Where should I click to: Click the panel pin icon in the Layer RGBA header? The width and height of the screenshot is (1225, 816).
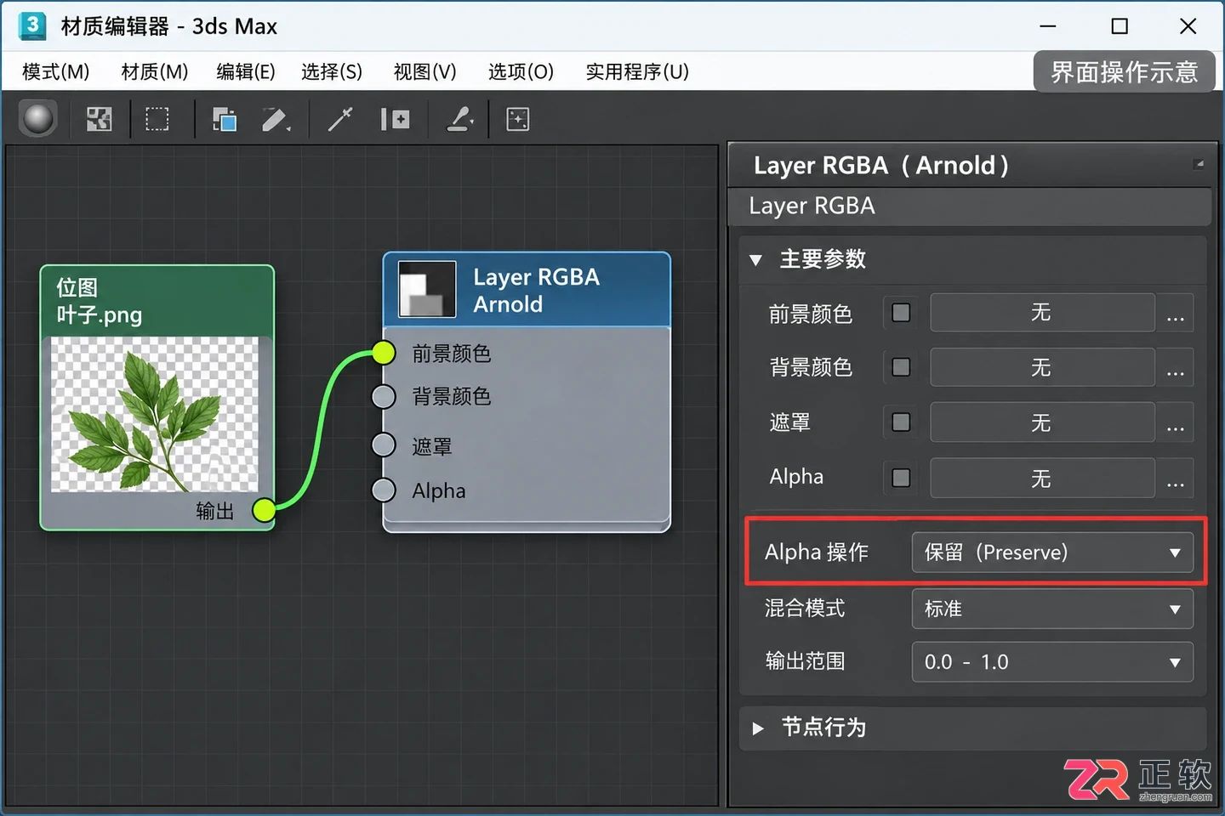(x=1199, y=163)
